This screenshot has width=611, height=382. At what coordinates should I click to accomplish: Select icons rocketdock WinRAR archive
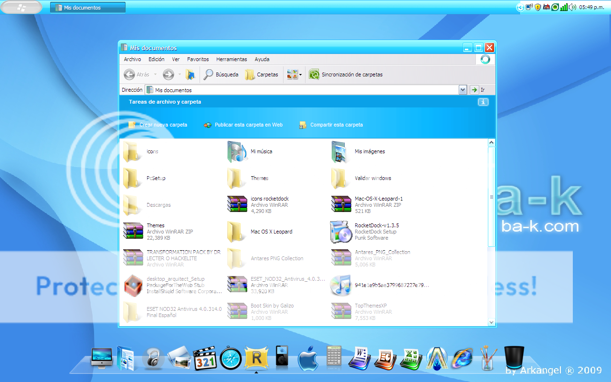click(x=258, y=204)
